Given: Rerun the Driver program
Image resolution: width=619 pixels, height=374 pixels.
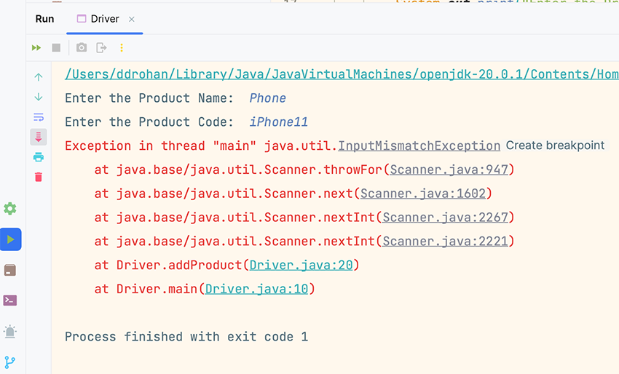Looking at the screenshot, I should click(x=36, y=48).
